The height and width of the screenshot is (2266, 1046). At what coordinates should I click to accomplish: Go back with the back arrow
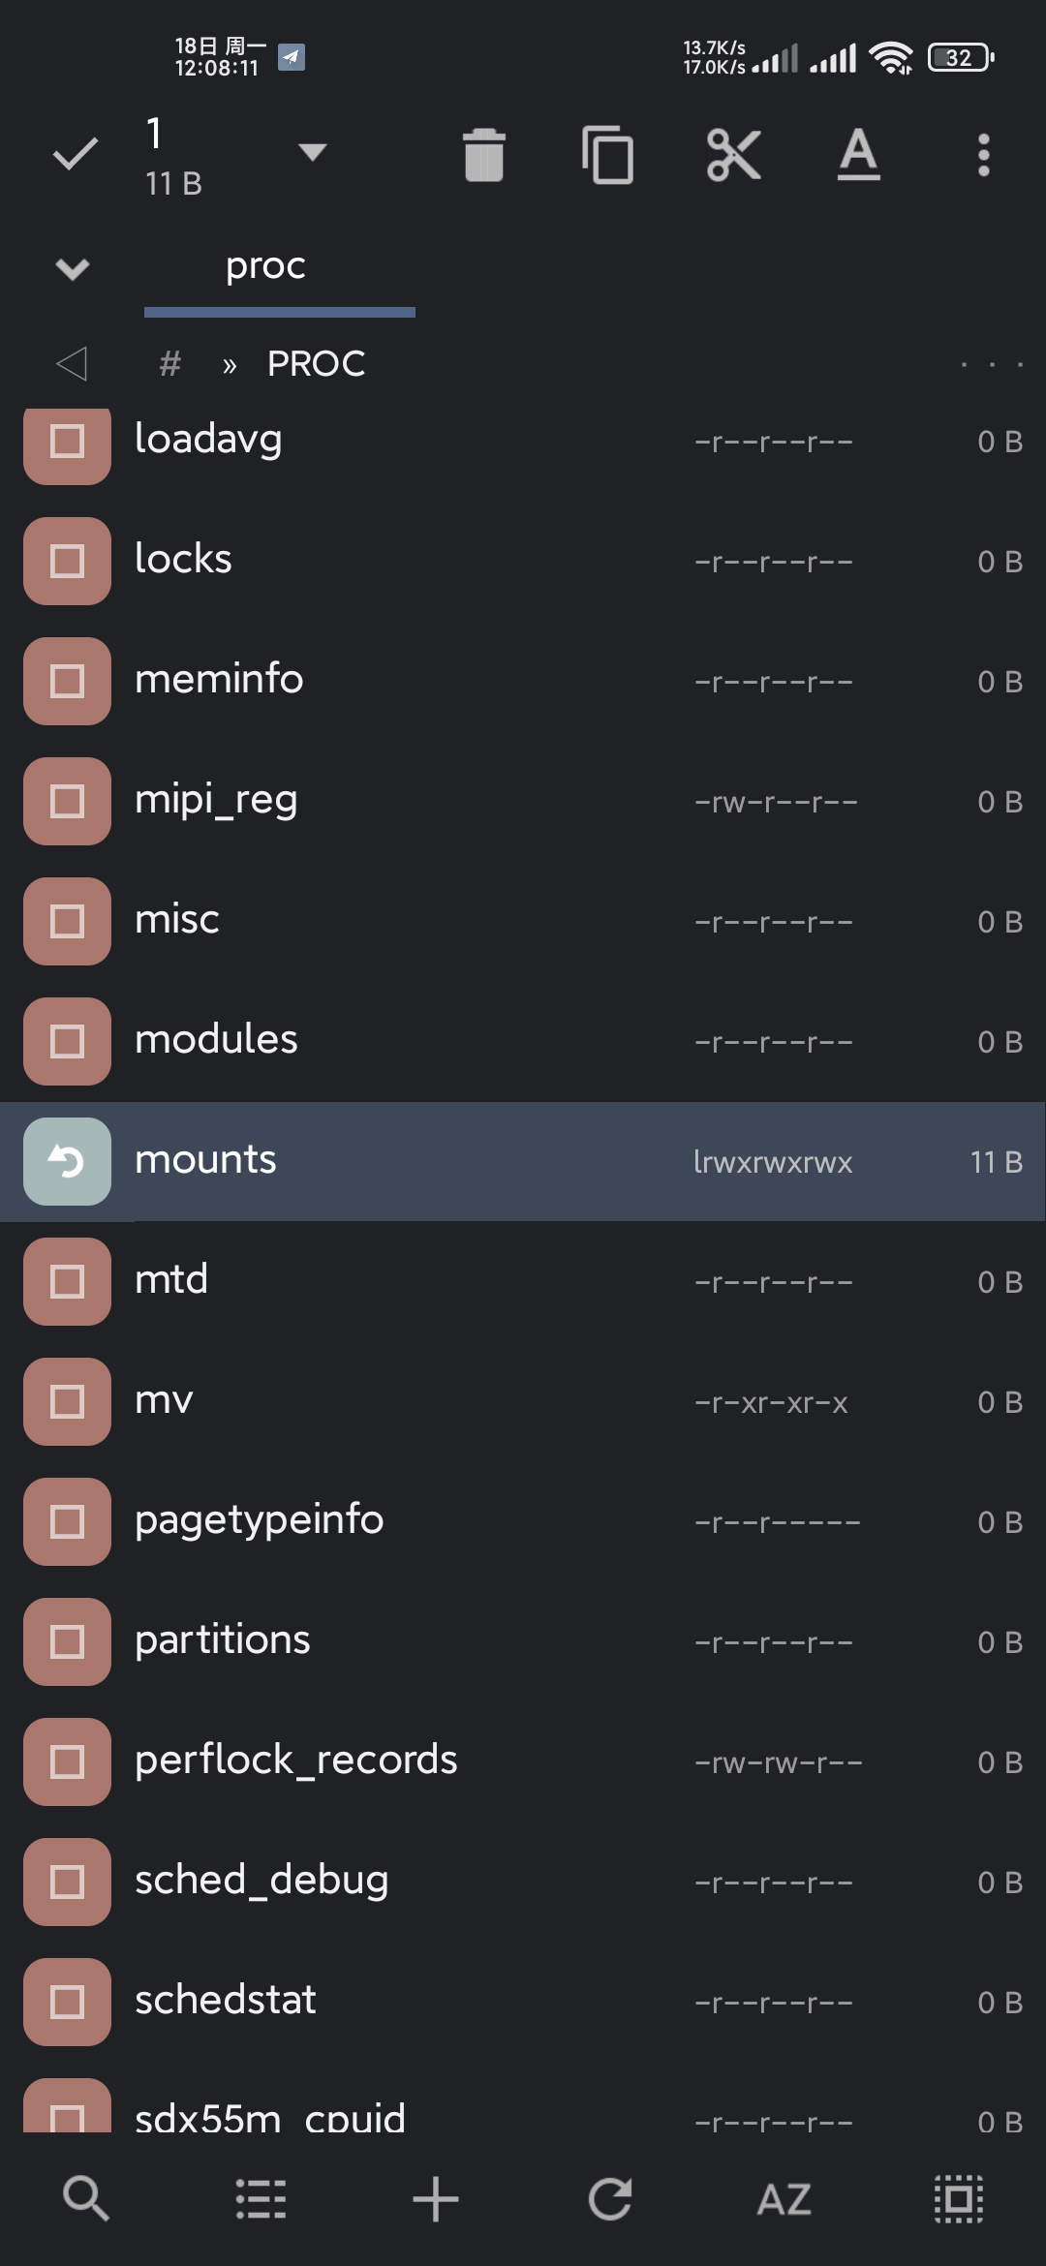pyautogui.click(x=73, y=363)
